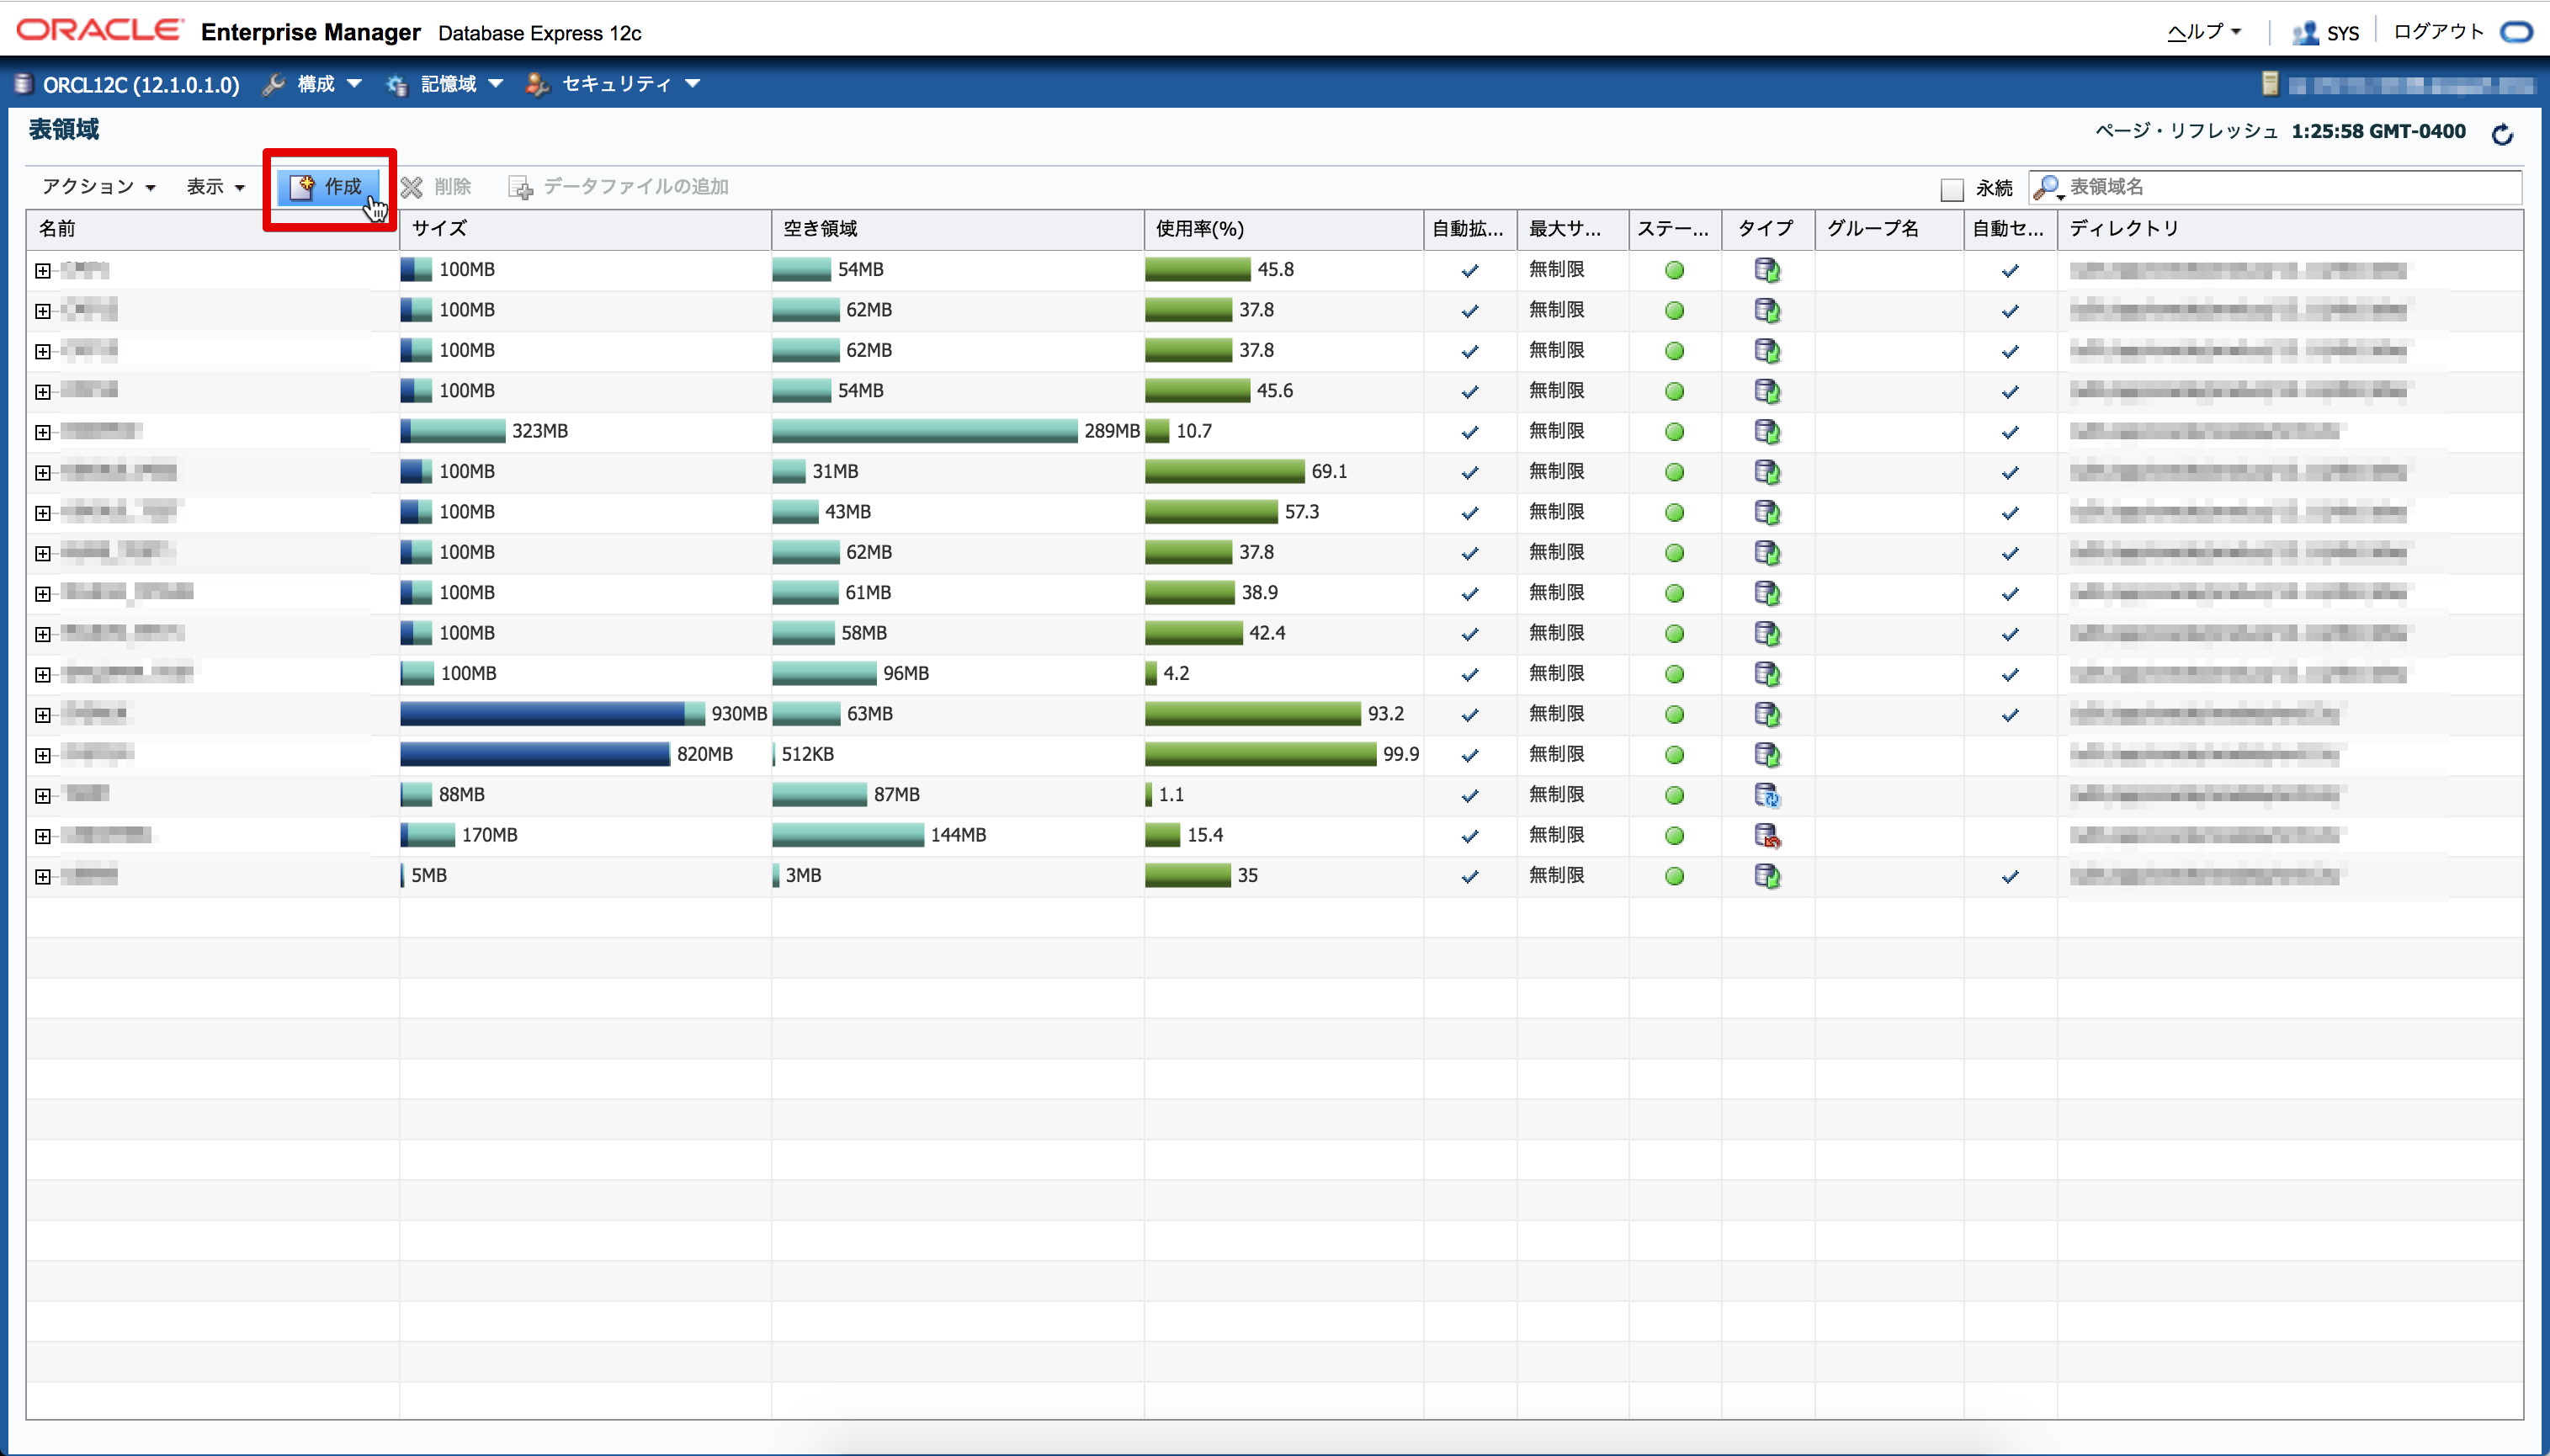The image size is (2550, 1456).
Task: Click the type icon in the 170MB row
Action: click(1767, 836)
